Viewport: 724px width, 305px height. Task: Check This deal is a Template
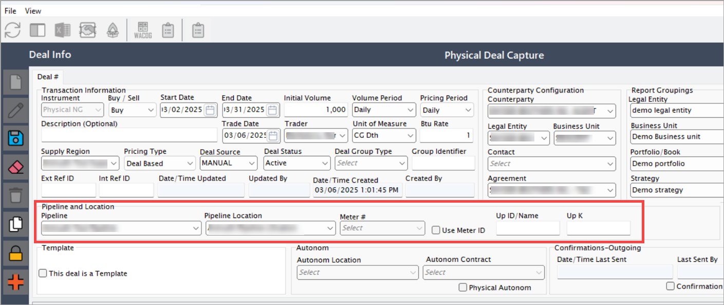(x=43, y=273)
